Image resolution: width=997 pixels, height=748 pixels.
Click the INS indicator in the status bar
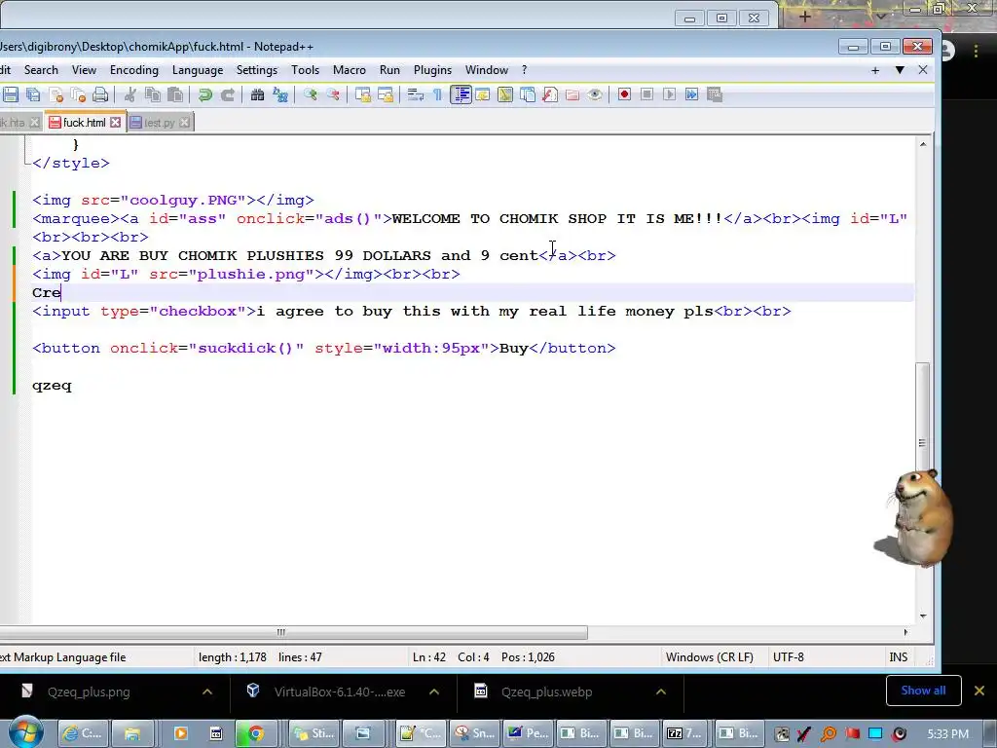tap(899, 657)
